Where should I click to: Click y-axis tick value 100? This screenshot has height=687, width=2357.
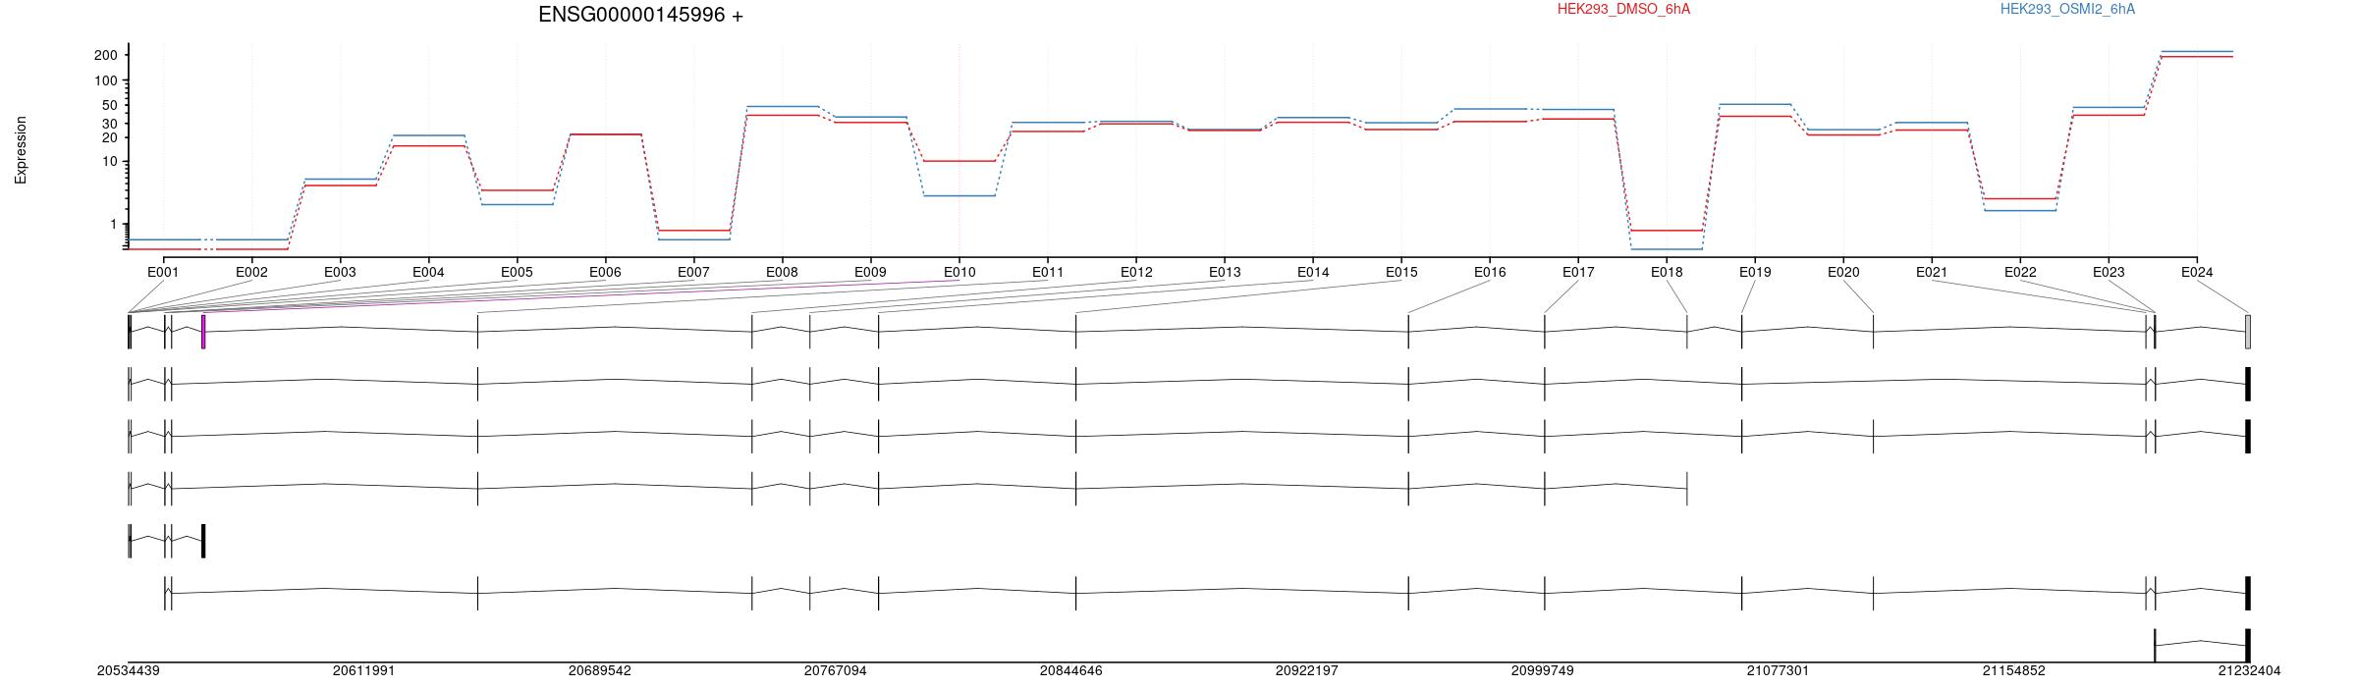tap(106, 80)
